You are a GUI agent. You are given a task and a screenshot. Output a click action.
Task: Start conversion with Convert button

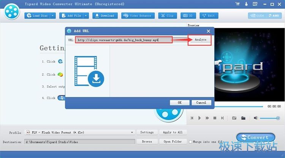tap(256, 137)
